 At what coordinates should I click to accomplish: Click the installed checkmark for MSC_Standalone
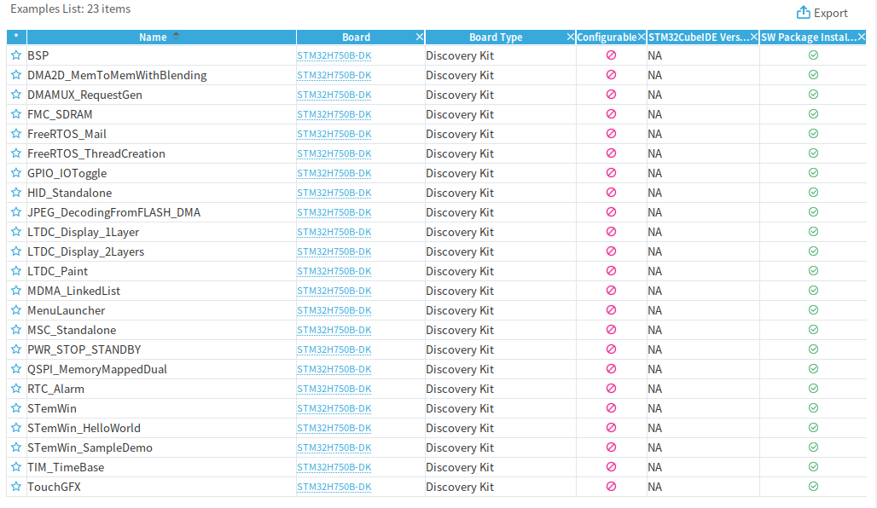[813, 330]
